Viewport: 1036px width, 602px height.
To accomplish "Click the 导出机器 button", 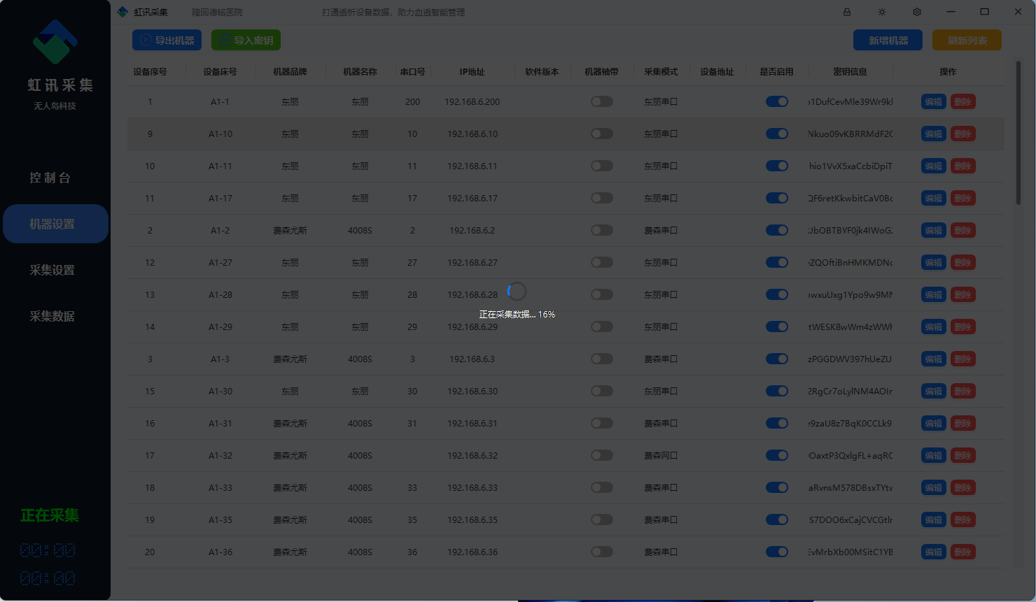I will point(167,40).
